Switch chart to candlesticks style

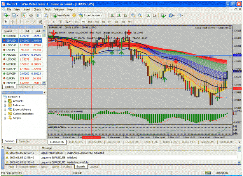119,15
